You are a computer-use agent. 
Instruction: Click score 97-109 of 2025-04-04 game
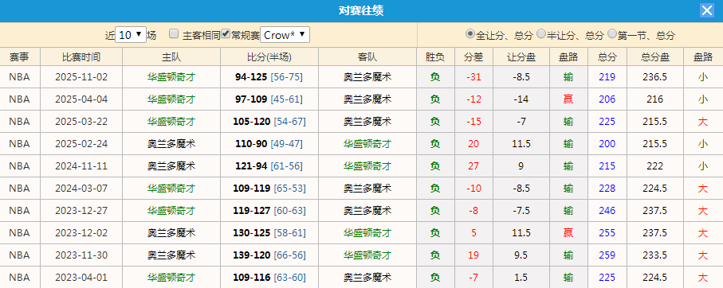tap(251, 99)
